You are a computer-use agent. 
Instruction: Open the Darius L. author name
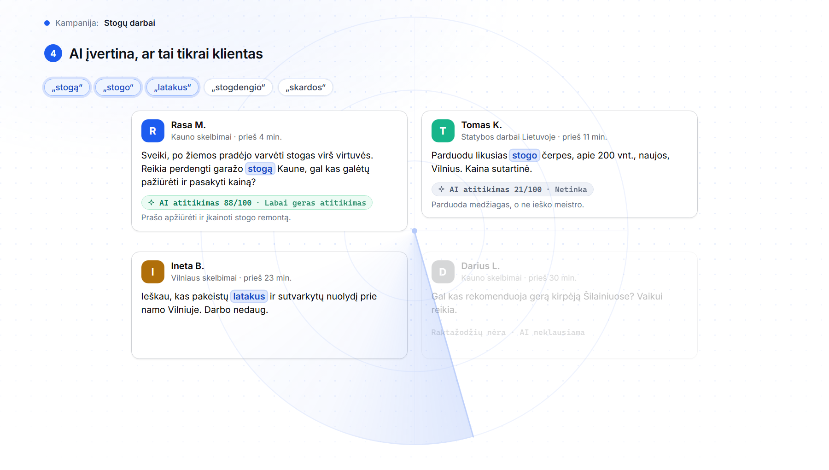480,266
